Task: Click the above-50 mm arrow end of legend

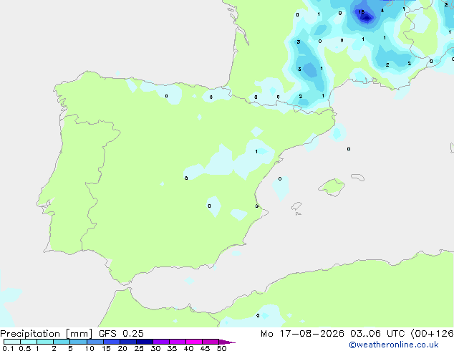Action: 227,342
